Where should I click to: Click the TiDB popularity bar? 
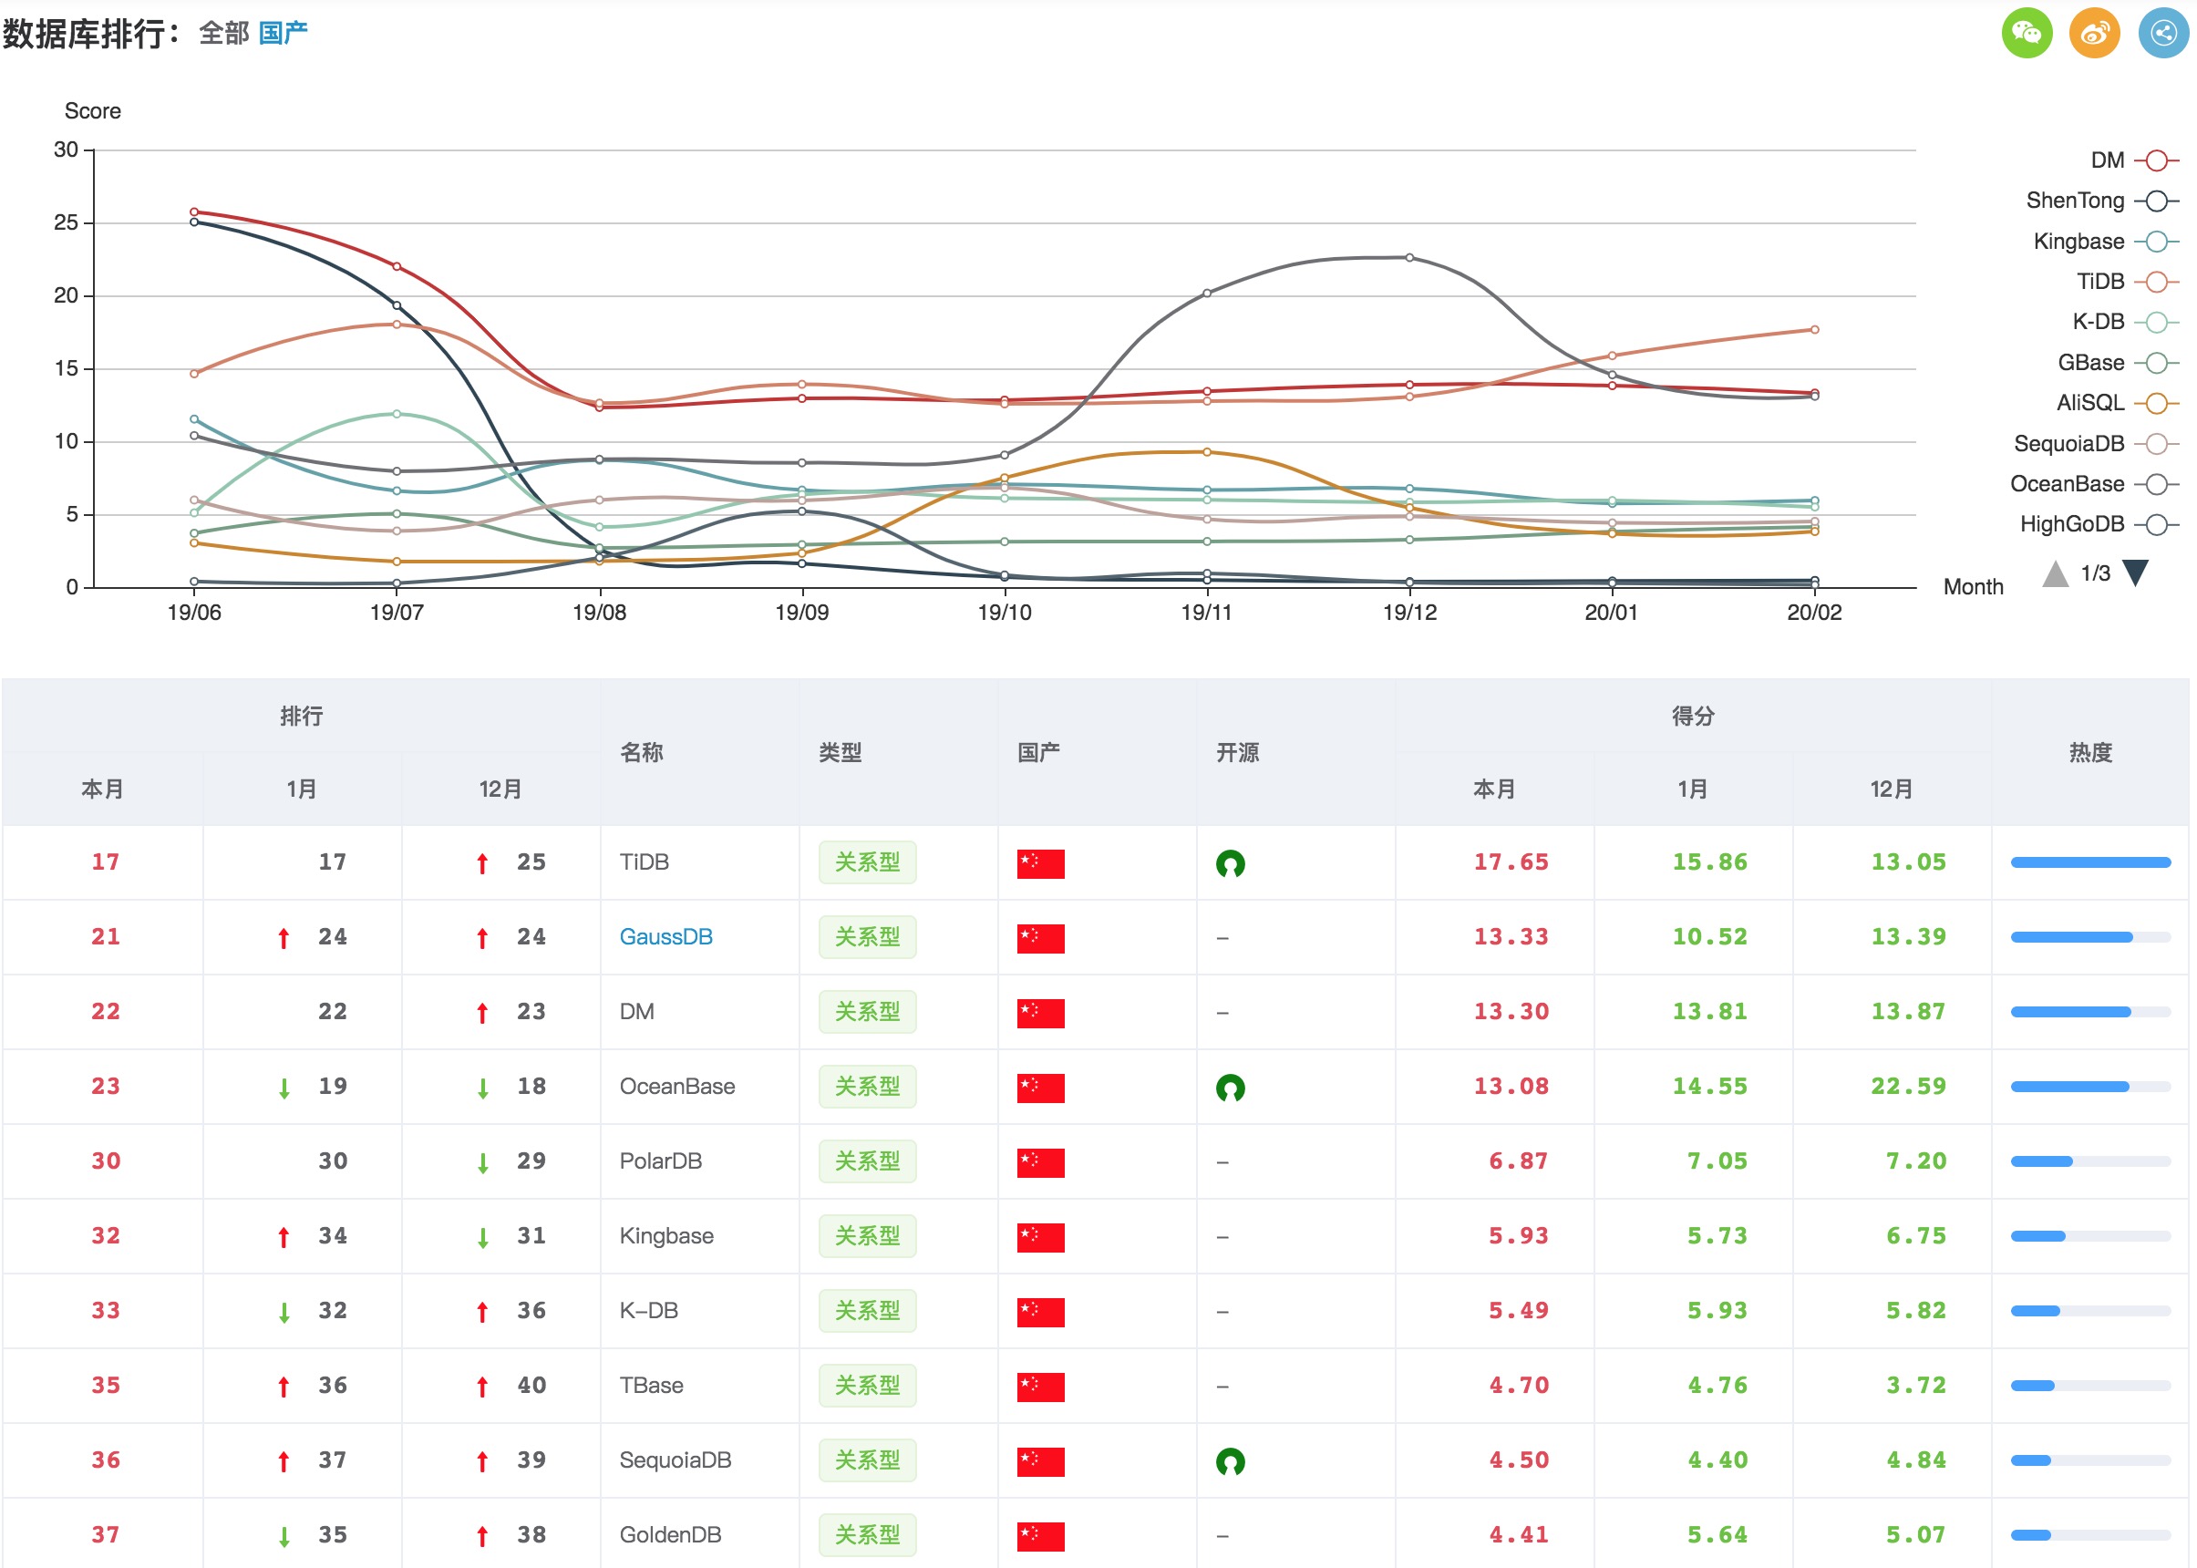coord(2089,863)
